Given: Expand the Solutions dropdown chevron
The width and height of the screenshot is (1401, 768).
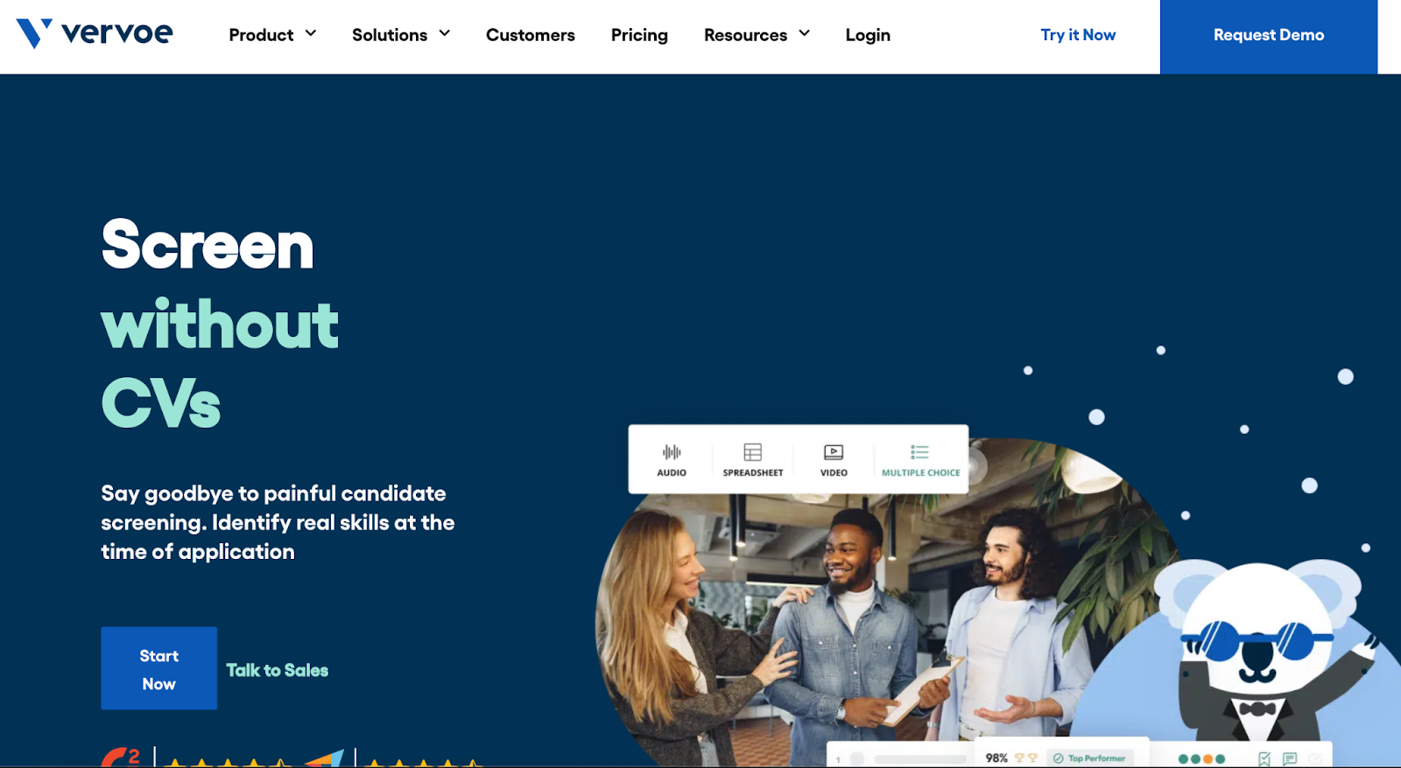Looking at the screenshot, I should click(444, 33).
